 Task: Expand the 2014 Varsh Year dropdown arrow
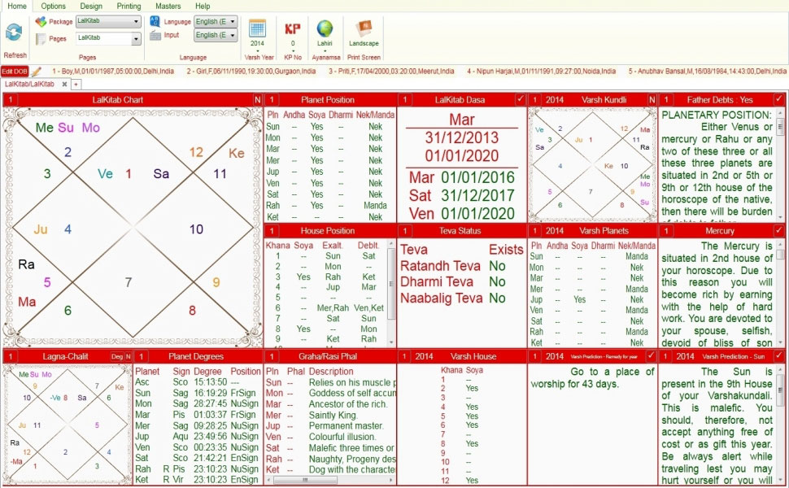(257, 50)
